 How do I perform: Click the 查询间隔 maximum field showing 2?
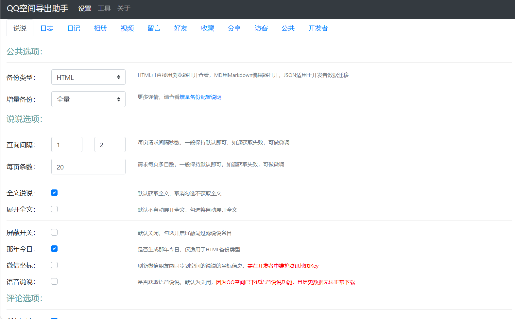coord(110,145)
